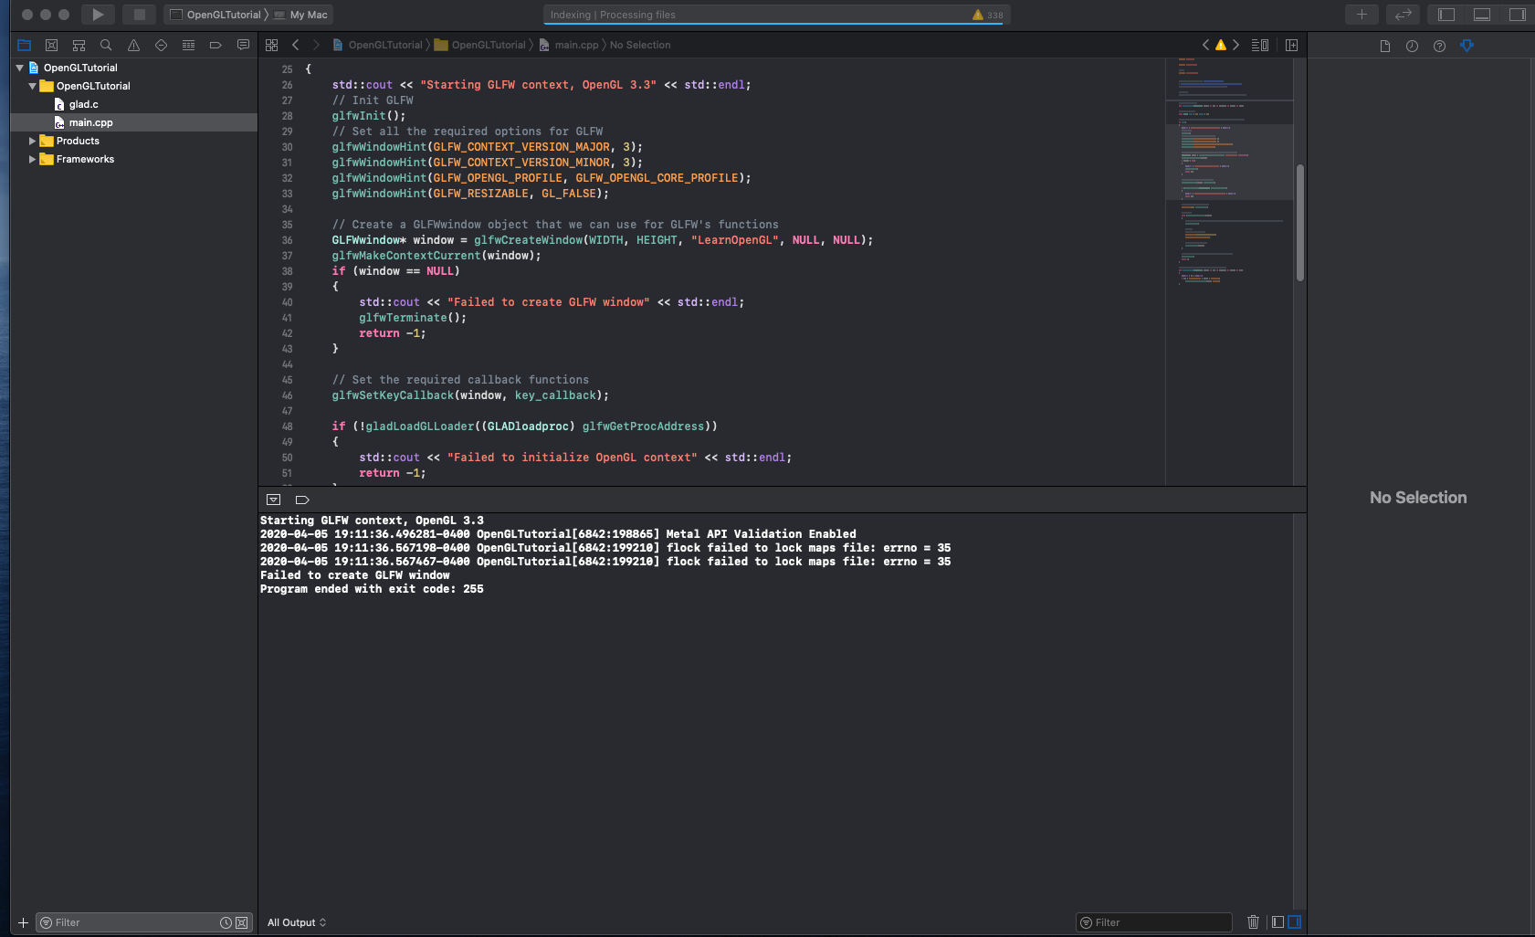1535x937 pixels.
Task: Open the Source Control navigator
Action: (x=51, y=45)
